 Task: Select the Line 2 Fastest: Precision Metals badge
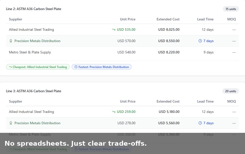(x=102, y=67)
